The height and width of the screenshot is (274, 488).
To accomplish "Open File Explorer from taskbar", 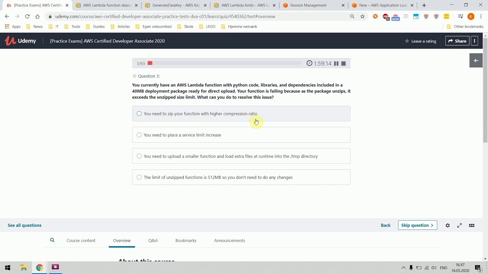I will [24, 268].
